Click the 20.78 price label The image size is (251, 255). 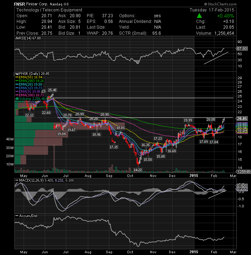(x=67, y=115)
